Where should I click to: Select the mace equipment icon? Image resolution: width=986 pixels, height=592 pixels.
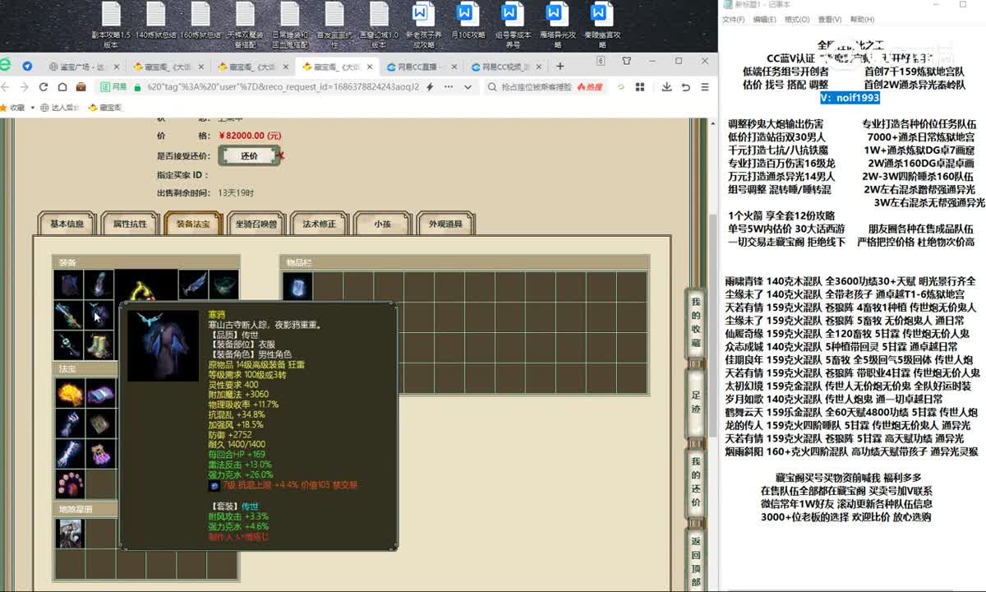tap(69, 345)
